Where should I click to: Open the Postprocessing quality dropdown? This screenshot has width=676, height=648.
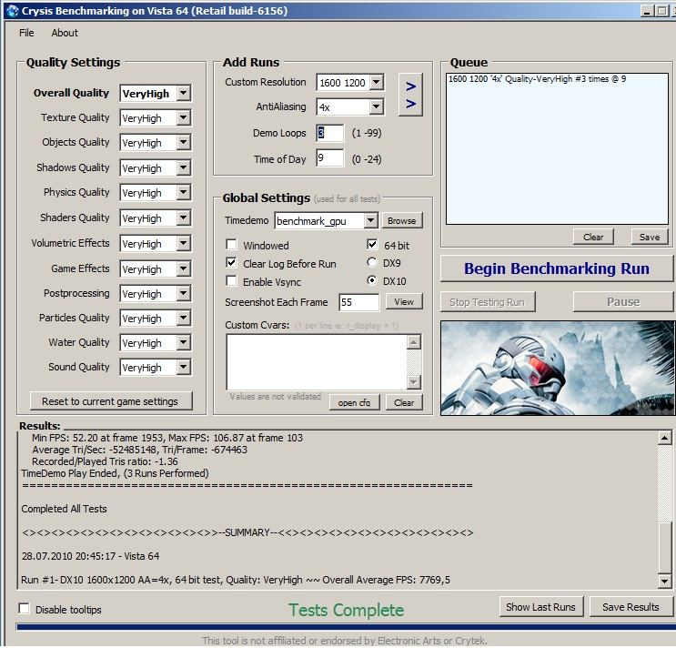183,293
